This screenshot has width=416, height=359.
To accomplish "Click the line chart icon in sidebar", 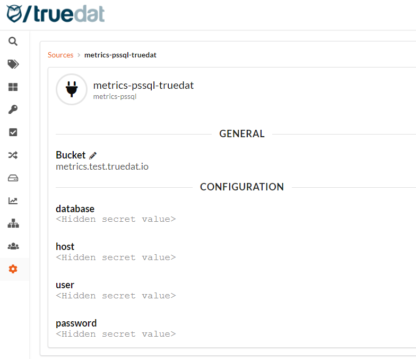I will click(13, 201).
